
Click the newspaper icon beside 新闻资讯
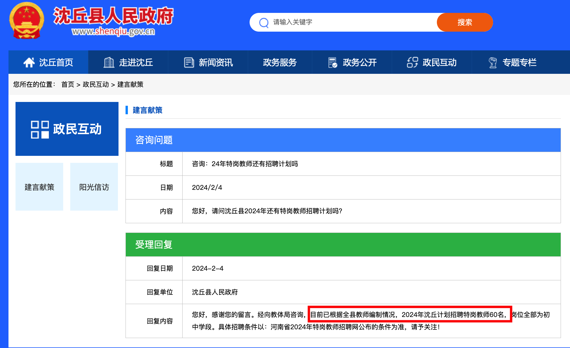click(x=189, y=62)
